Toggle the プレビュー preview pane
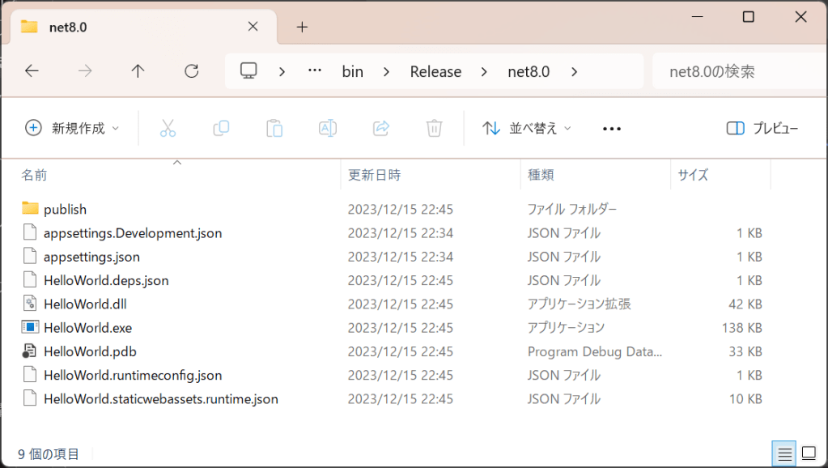Viewport: 828px width, 468px height. 762,128
